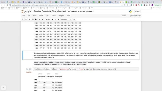Open the View menu
The width and height of the screenshot is (162, 91).
pyautogui.click(x=35, y=16)
